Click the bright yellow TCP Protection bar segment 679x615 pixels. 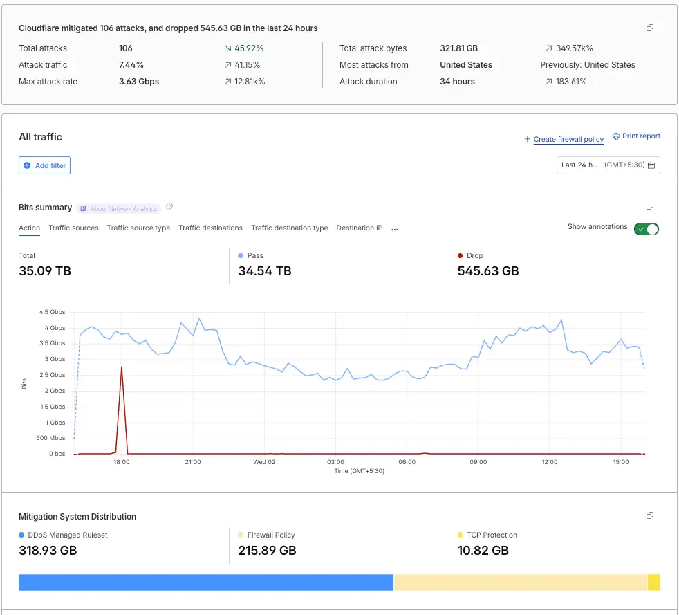[x=654, y=582]
